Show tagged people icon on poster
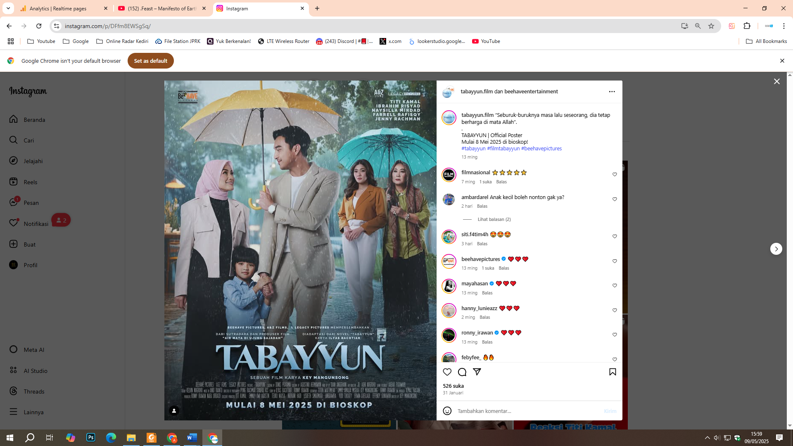This screenshot has width=793, height=446. pyautogui.click(x=174, y=410)
